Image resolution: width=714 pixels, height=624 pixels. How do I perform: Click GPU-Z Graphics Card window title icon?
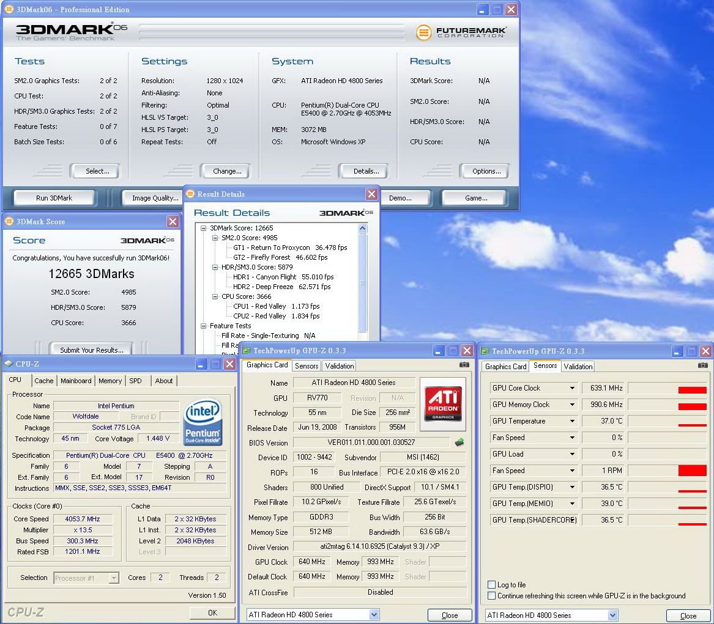tap(247, 351)
